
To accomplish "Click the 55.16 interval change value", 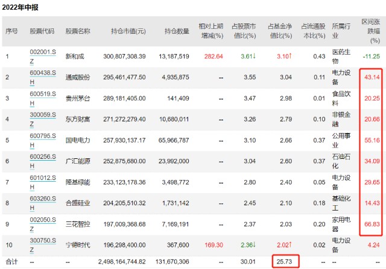I will click(x=372, y=140).
